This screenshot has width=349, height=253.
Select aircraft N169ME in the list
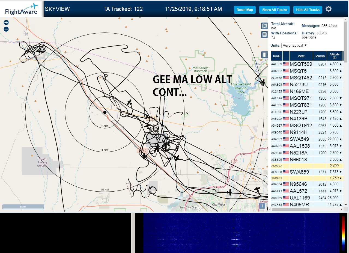point(307,91)
